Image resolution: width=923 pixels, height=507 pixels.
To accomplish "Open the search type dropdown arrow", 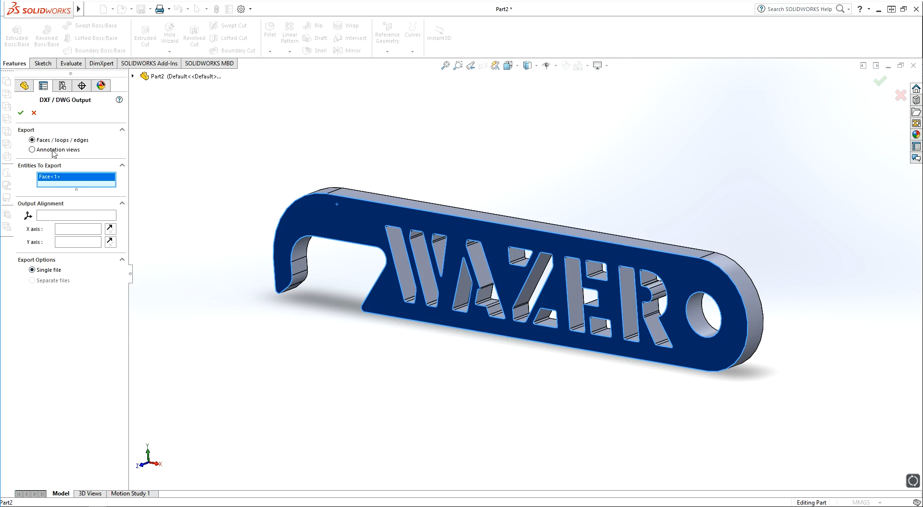I will [848, 9].
